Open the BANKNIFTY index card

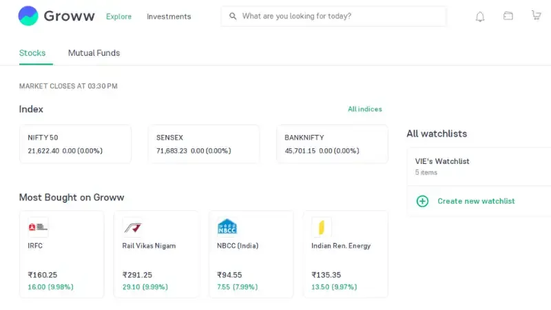pos(332,144)
